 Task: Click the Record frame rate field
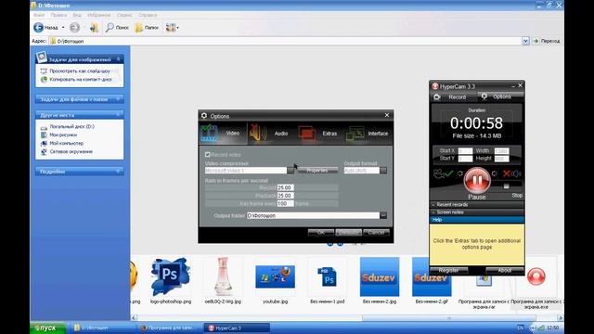point(285,187)
